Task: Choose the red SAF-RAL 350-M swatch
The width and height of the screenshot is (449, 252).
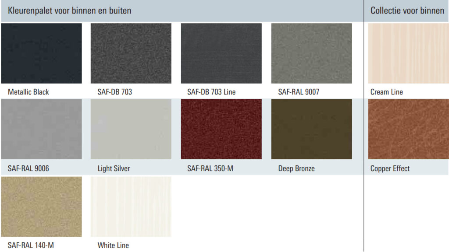Action: click(x=221, y=129)
